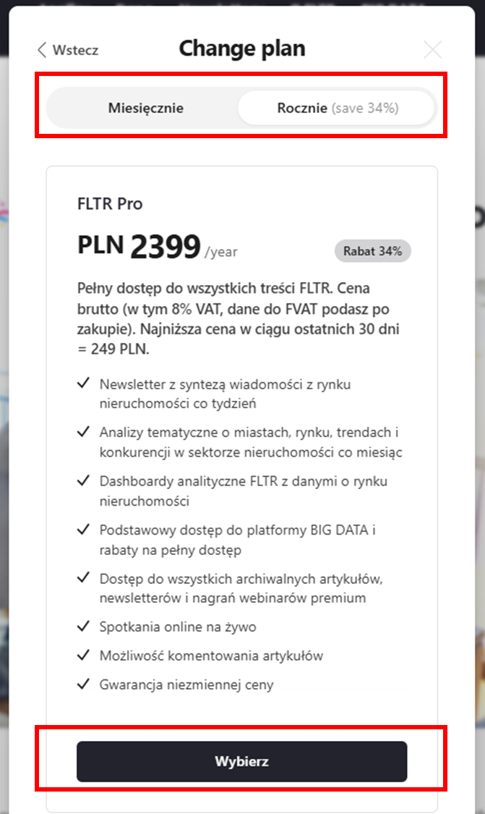Click the Rabat 34% badge

(372, 251)
